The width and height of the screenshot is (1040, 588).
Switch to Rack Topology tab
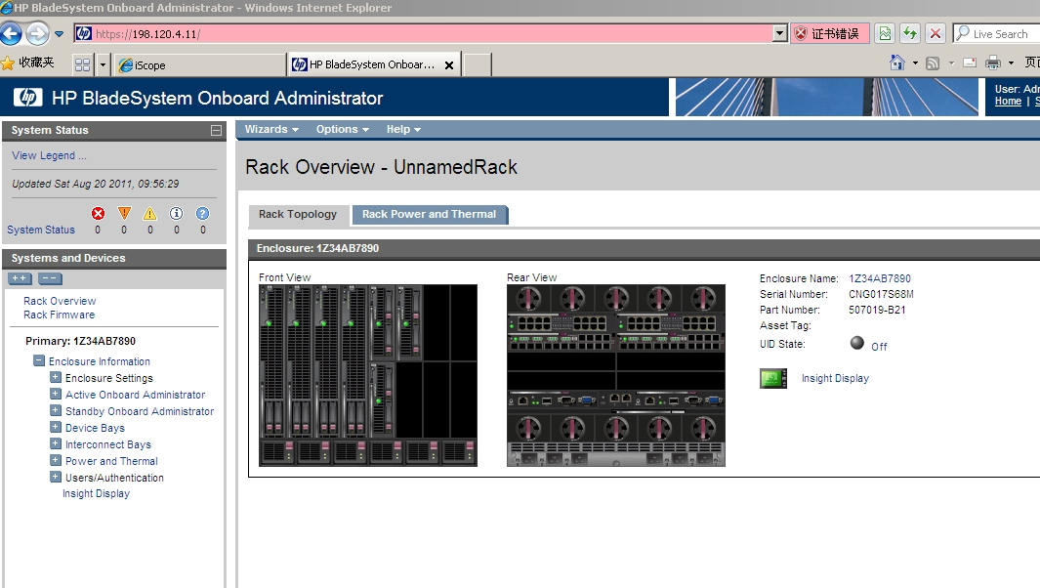point(298,214)
